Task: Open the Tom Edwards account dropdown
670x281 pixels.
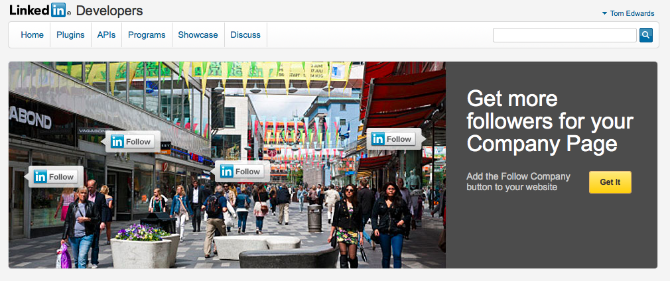Action: (x=628, y=13)
